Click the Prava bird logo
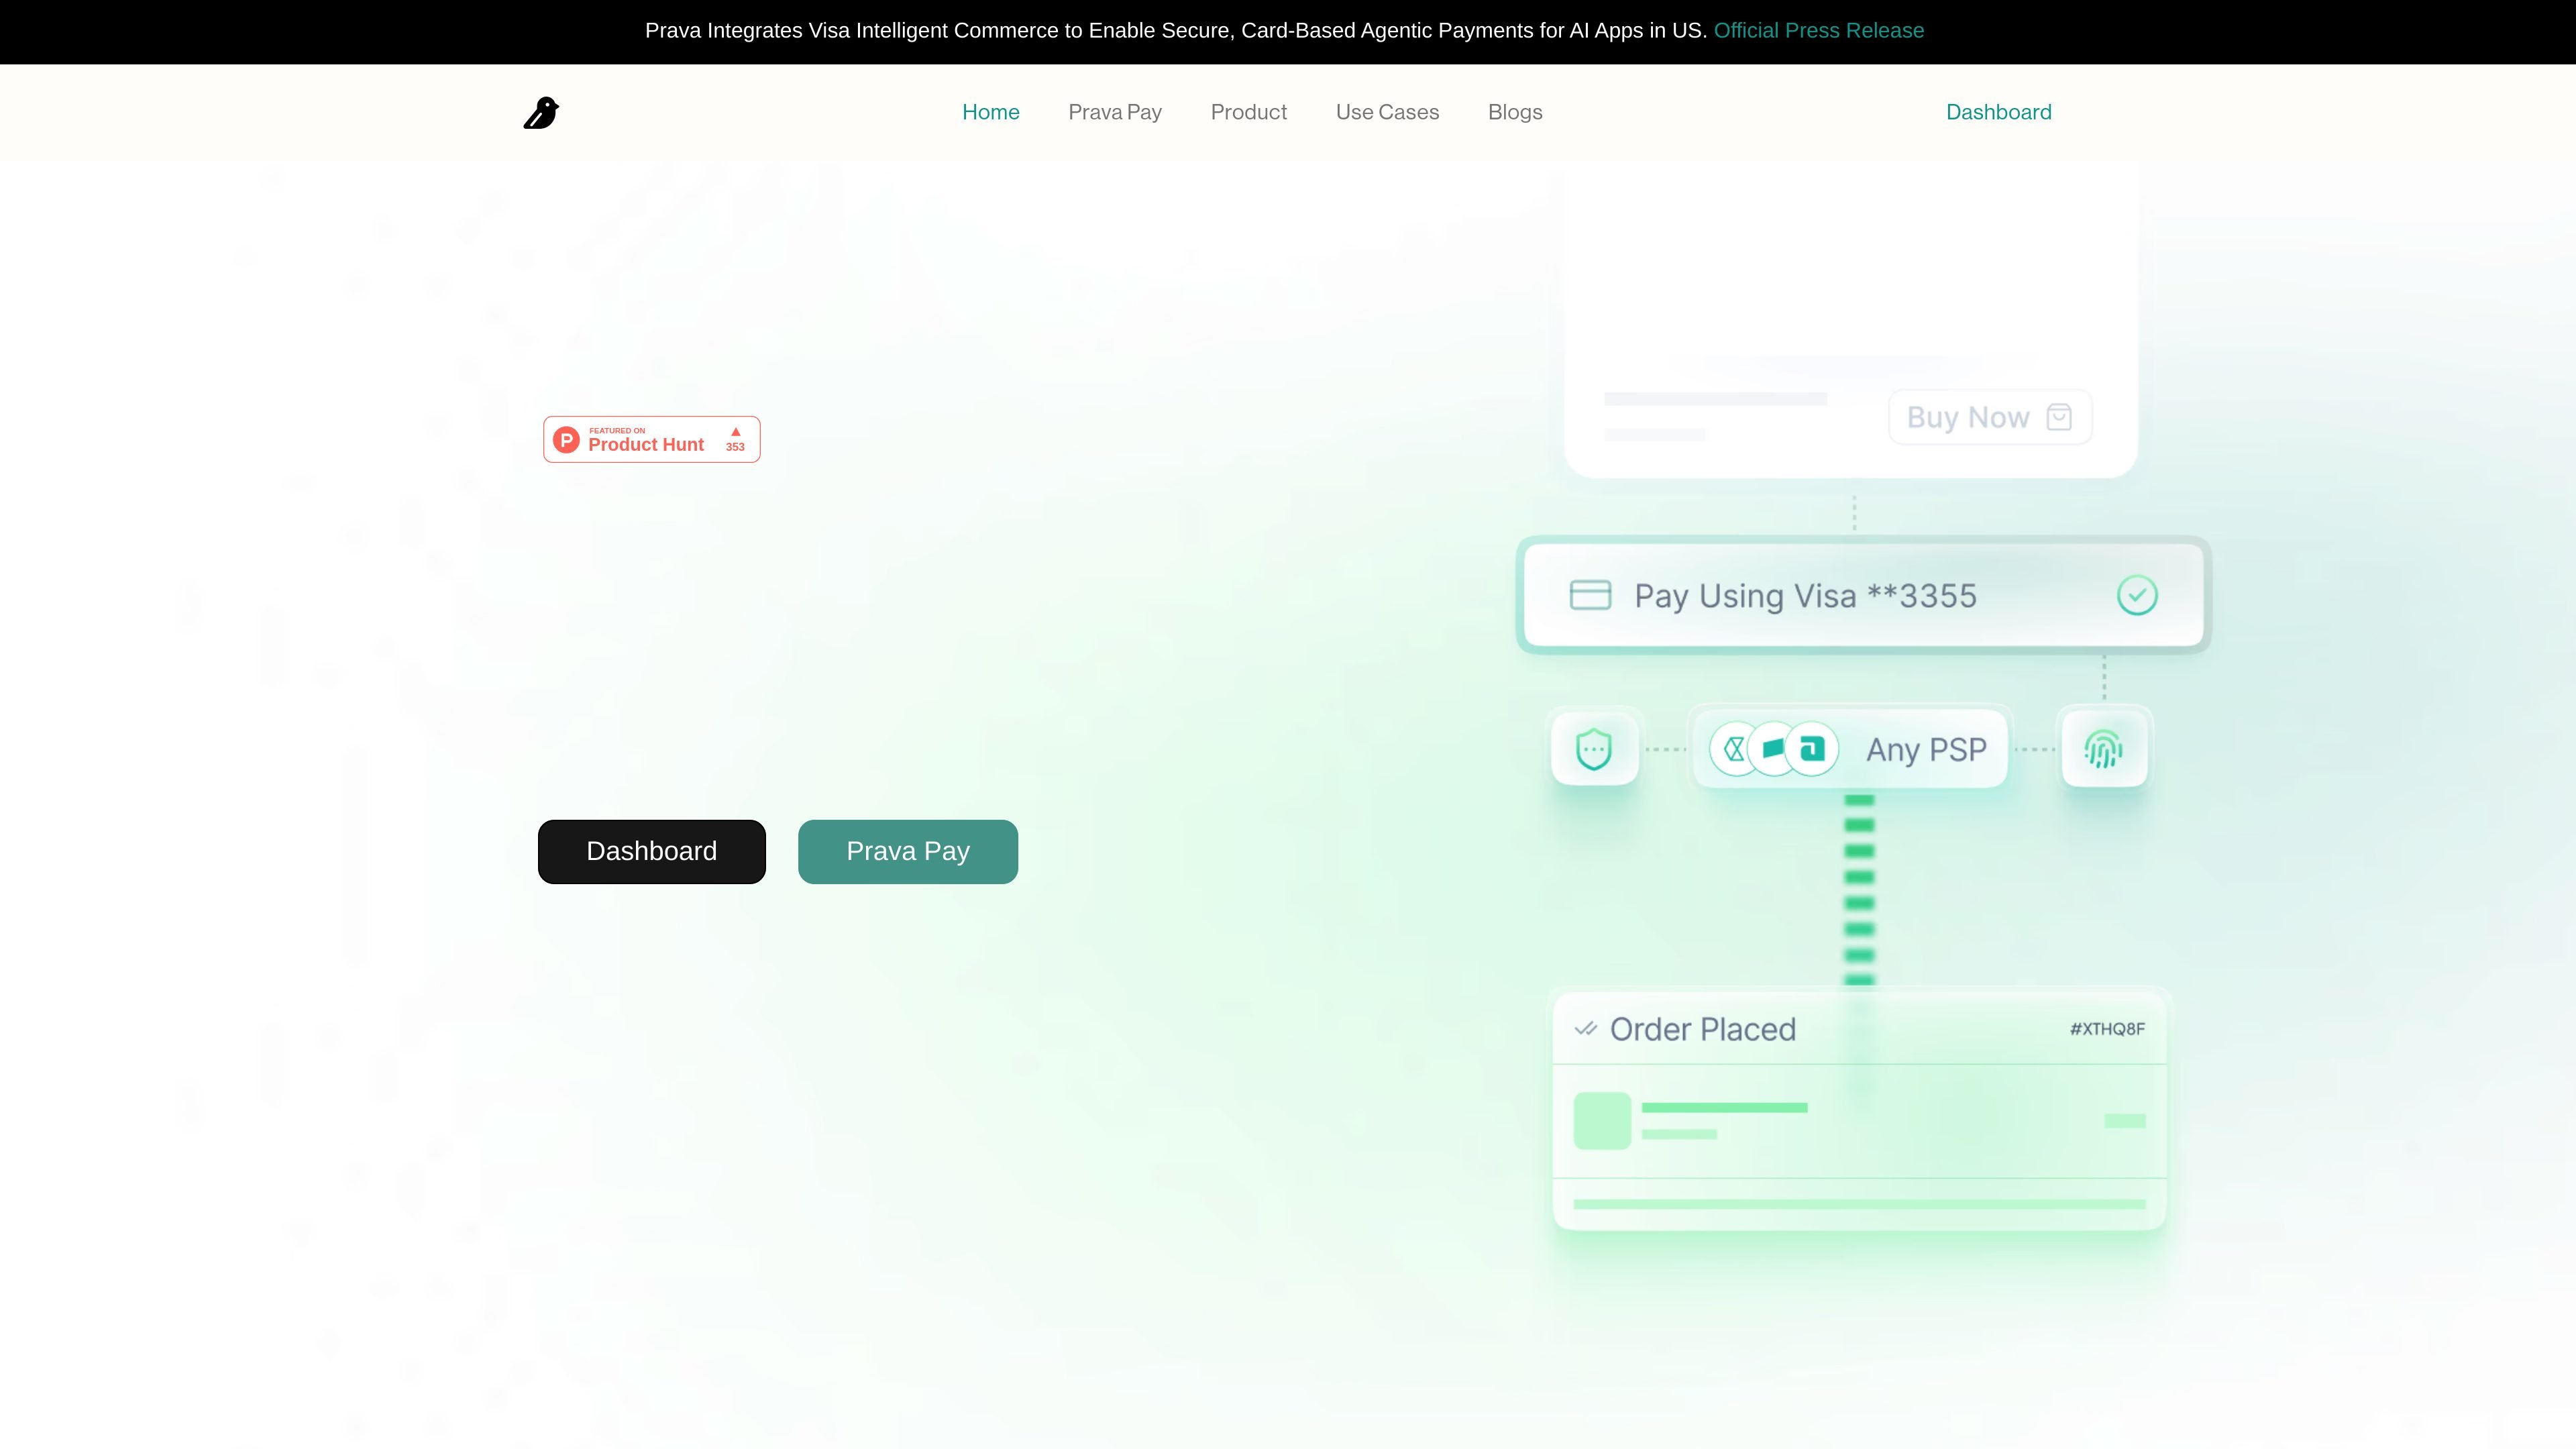Viewport: 2576px width, 1449px height. pyautogui.click(x=541, y=113)
